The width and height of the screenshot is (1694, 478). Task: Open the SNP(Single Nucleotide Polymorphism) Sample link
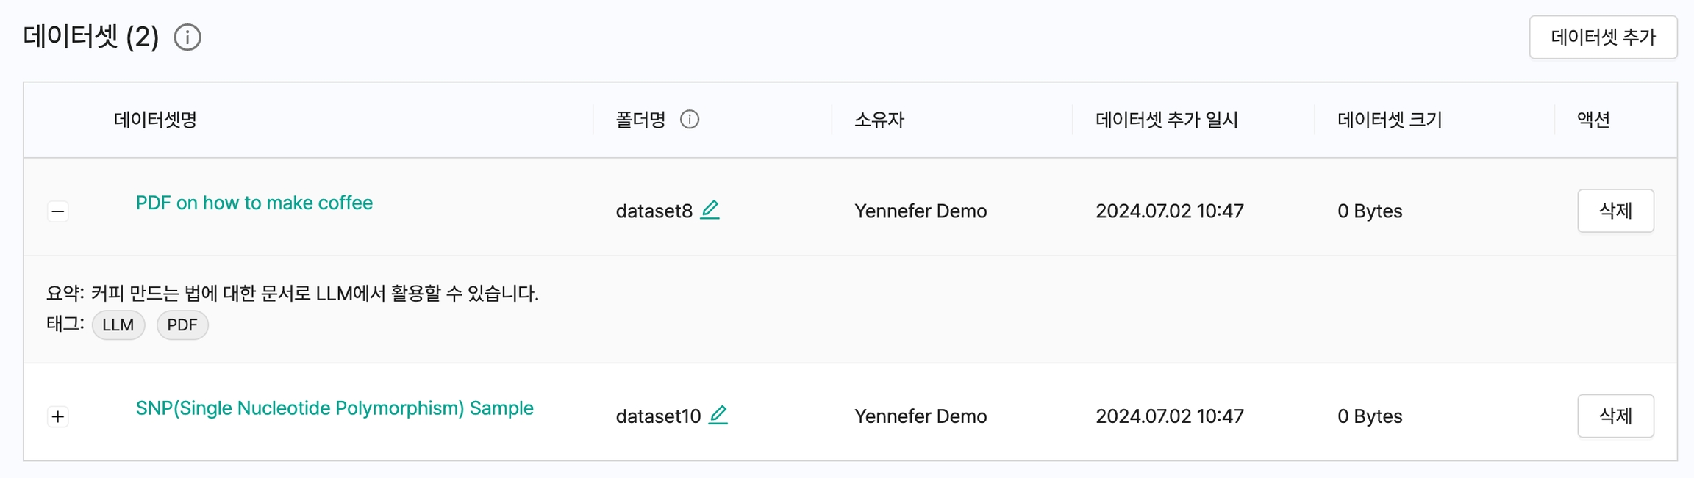(x=335, y=408)
